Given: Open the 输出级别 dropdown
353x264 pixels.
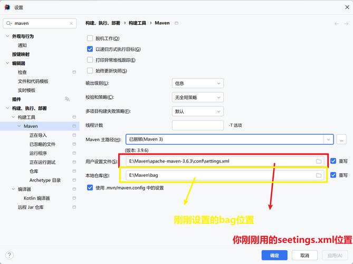Looking at the screenshot, I should (x=198, y=83).
